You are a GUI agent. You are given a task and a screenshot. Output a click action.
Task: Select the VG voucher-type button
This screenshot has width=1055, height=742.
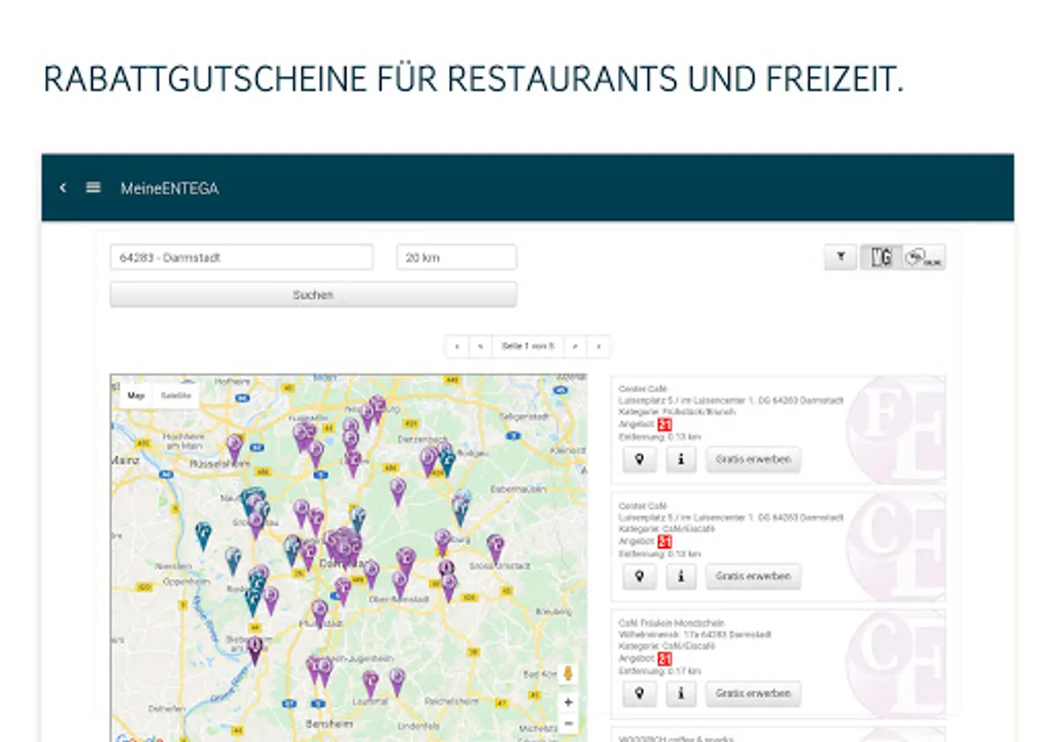click(x=881, y=257)
